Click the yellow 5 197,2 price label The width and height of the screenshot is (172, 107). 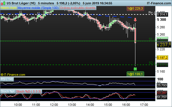coord(162,58)
